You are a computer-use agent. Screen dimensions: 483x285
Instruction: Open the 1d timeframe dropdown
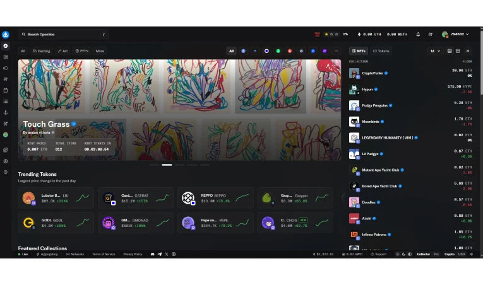point(435,51)
